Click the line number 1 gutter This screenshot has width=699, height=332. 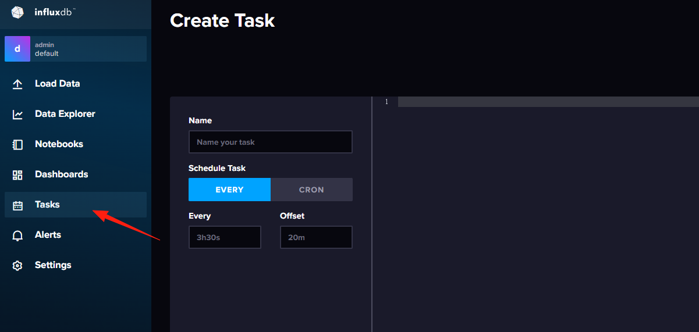click(386, 102)
